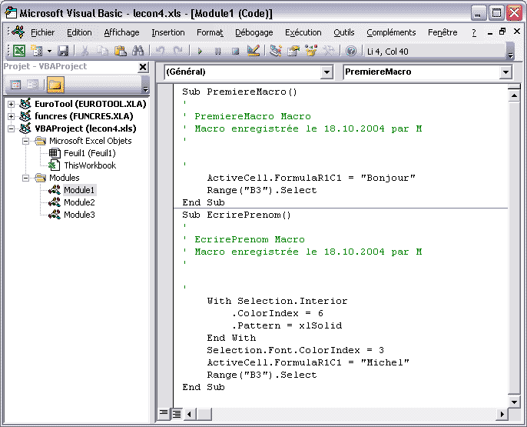This screenshot has height=427, width=527.
Task: Select Module3 in the project tree
Action: [x=79, y=215]
